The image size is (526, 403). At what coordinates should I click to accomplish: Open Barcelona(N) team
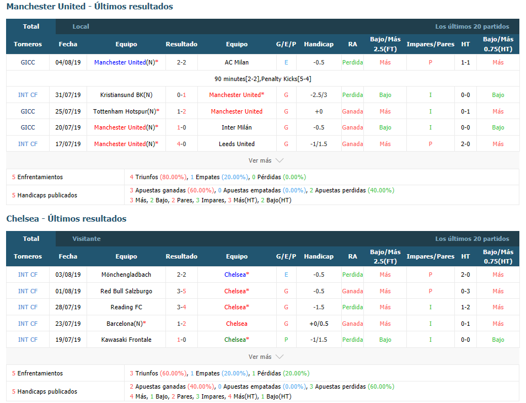126,324
